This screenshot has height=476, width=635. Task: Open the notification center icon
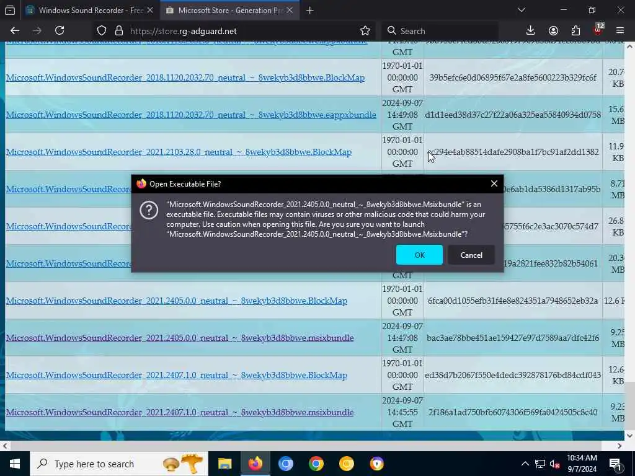[616, 464]
